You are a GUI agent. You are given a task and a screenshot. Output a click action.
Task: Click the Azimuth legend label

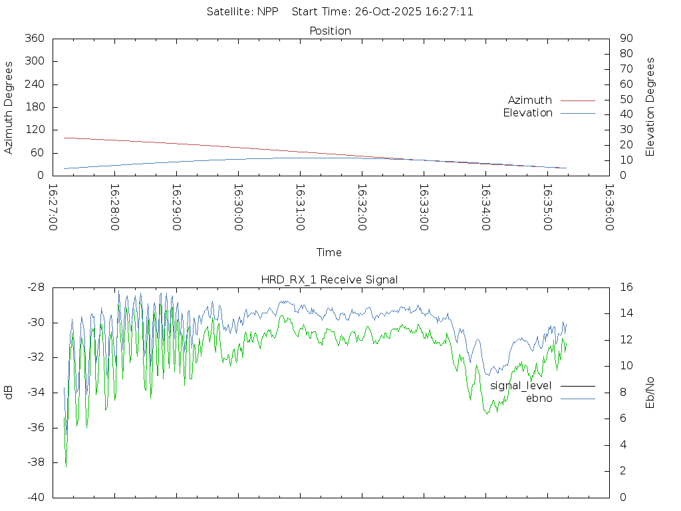529,100
